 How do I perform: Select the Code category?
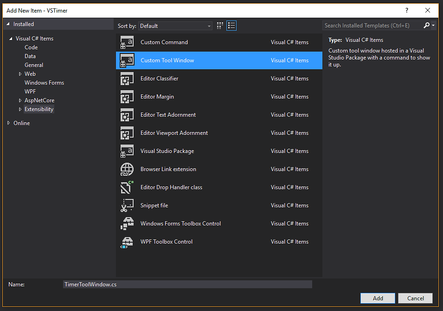tap(31, 47)
